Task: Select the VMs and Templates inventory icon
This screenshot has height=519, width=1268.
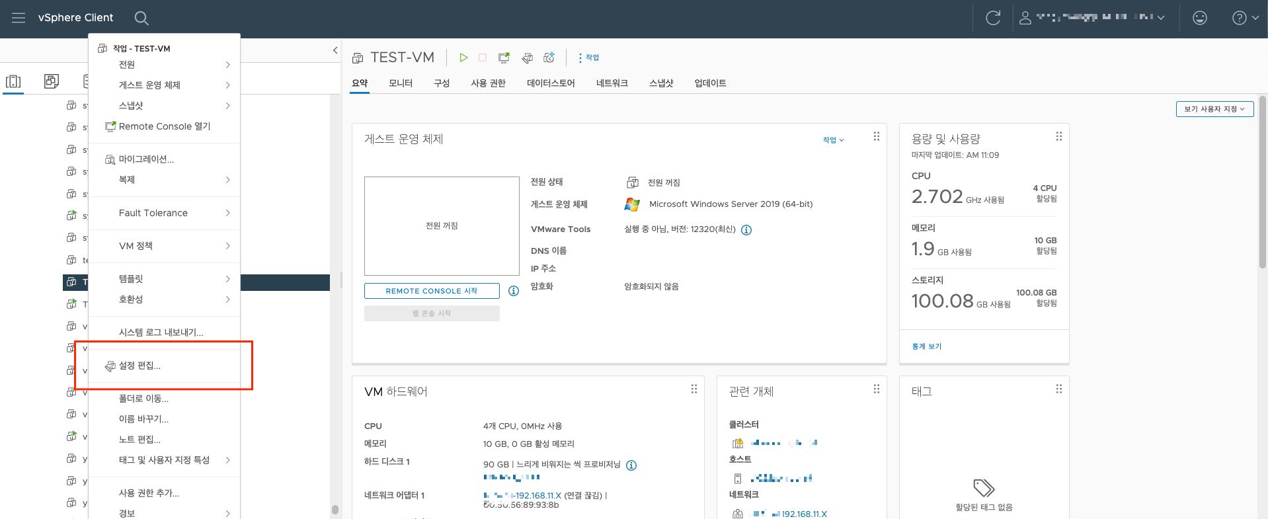Action: coord(52,81)
